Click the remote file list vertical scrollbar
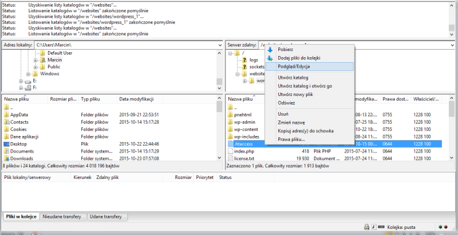 pos(451,128)
